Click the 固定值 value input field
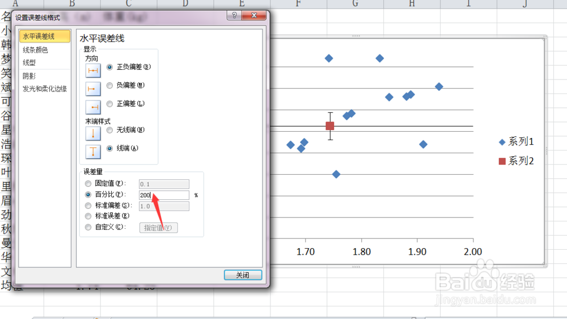The height and width of the screenshot is (319, 567). 164,184
